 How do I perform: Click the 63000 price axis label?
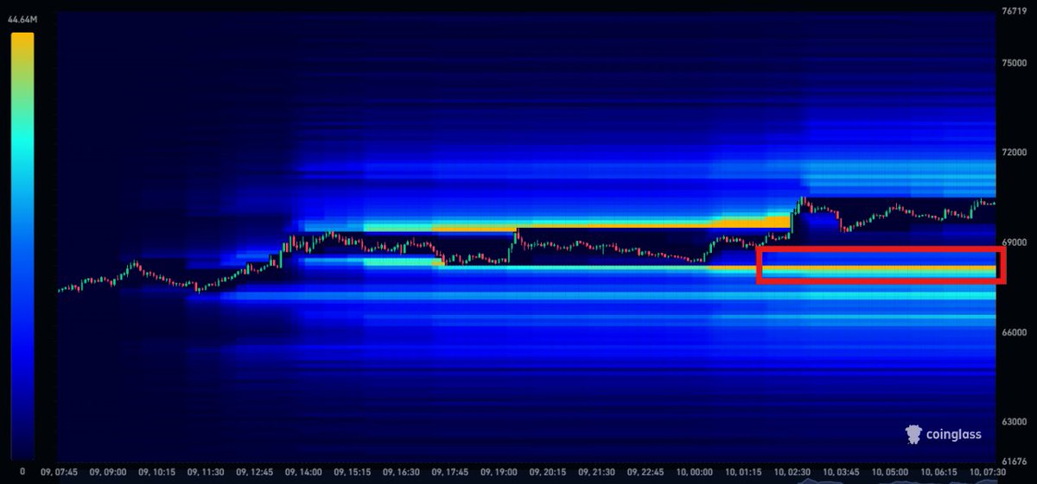click(x=1014, y=422)
